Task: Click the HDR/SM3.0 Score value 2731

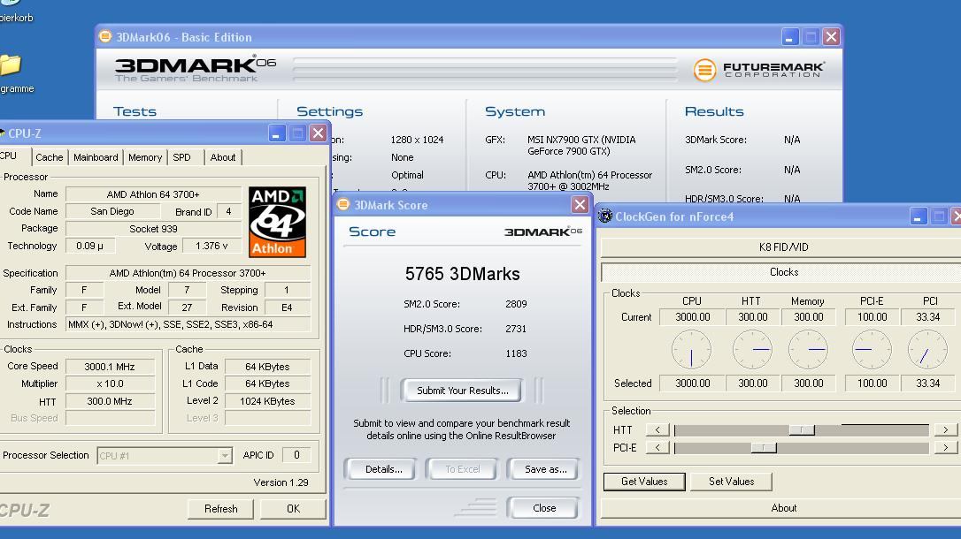Action: pyautogui.click(x=515, y=329)
